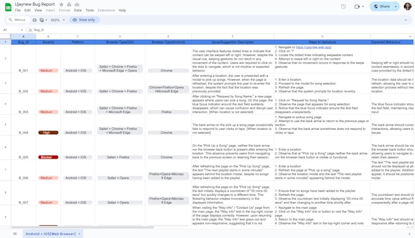
Task: Click the A1 name box
Action: 10,30
